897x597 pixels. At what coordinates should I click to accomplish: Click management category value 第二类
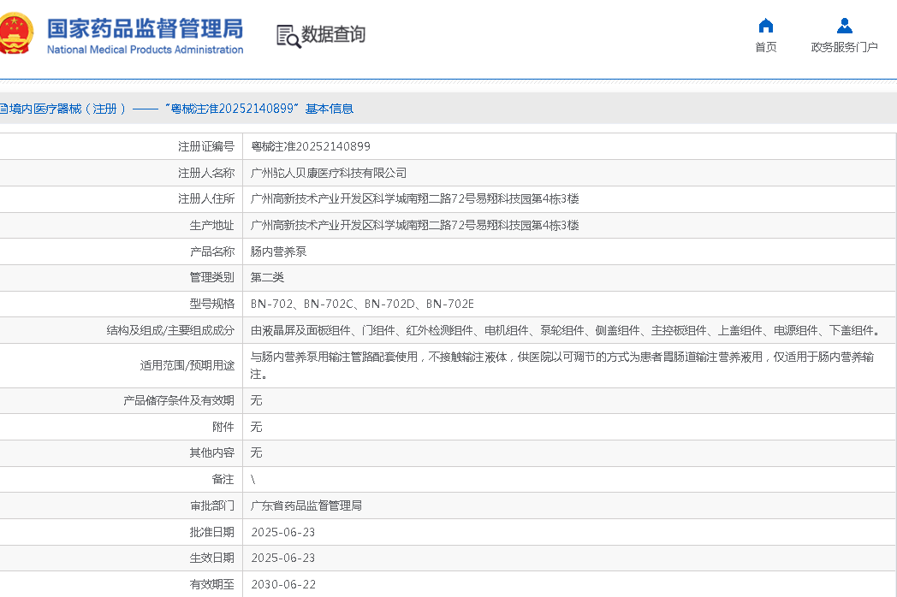click(267, 277)
